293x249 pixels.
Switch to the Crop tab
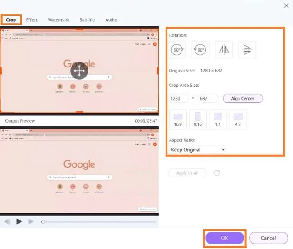point(11,20)
